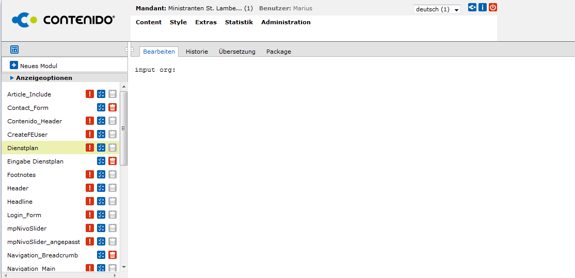The image size is (575, 278).
Task: Click blue checklist icon for Footnotes
Action: [101, 175]
